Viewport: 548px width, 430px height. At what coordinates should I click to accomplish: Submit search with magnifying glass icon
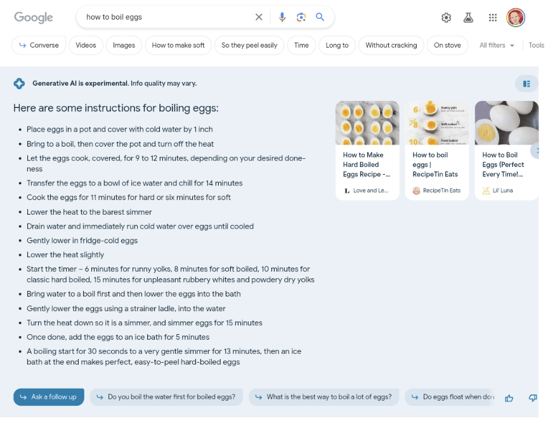pyautogui.click(x=320, y=17)
